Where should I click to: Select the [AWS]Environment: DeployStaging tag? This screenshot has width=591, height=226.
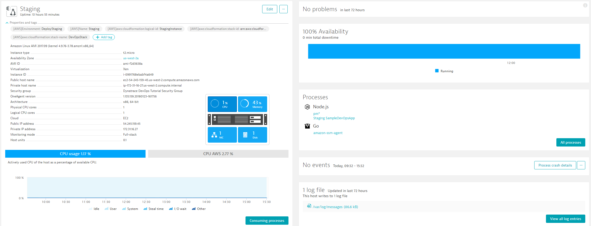pos(37,29)
